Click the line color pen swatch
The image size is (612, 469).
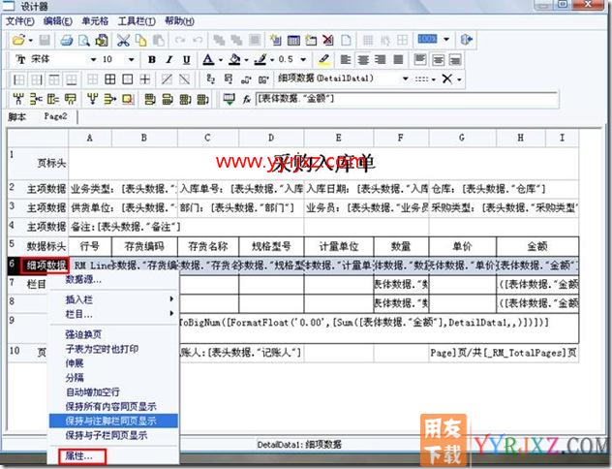260,60
